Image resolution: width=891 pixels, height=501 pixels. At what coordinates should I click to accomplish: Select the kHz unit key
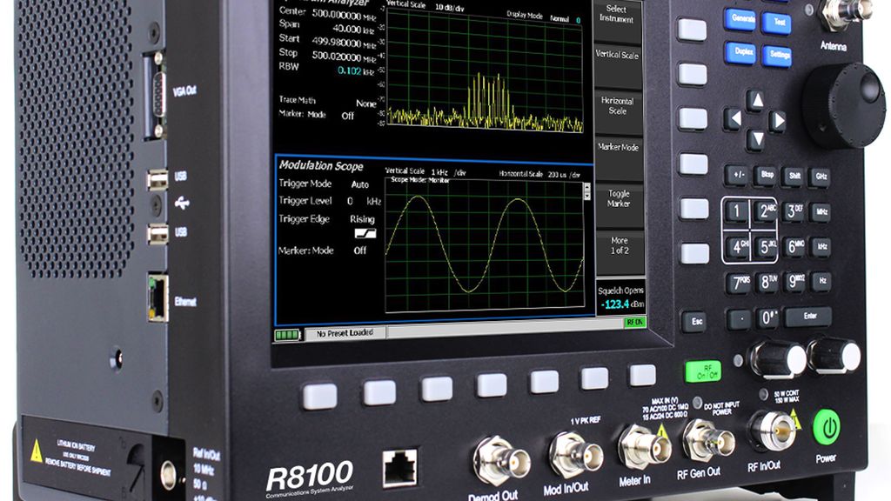coord(821,248)
